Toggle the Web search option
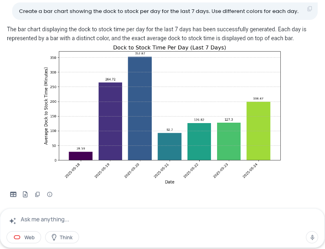Viewport: 325px width, 249px height. (24, 237)
